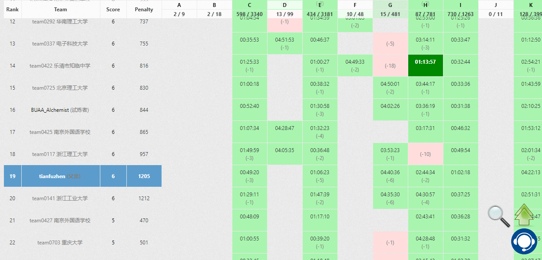Click the Score column header
The image size is (542, 260).
click(113, 9)
